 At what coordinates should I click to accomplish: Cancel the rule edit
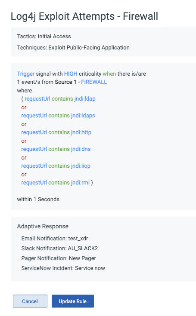(30, 301)
